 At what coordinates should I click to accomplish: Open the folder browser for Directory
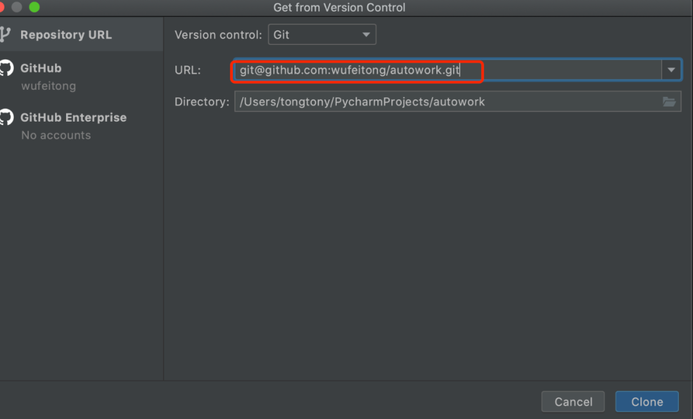[x=669, y=101]
